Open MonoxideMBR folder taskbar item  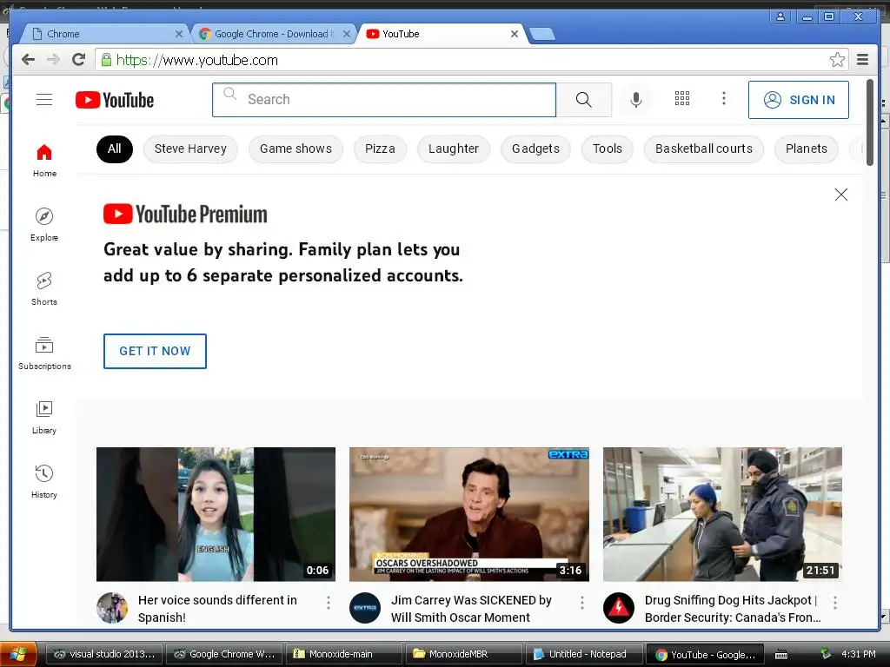[x=464, y=654]
